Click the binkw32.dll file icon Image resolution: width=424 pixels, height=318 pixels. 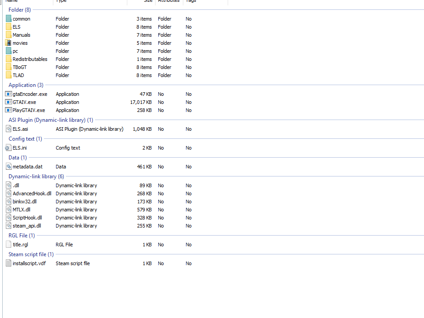9,202
